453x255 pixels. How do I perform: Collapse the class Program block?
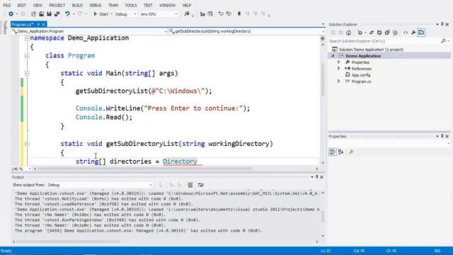(x=27, y=55)
